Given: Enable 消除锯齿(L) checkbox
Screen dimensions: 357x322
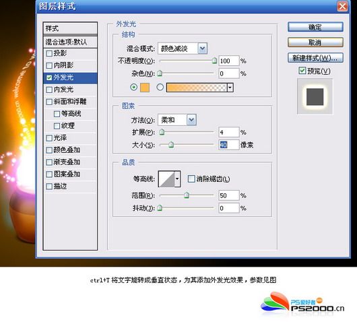Looking at the screenshot, I should point(191,179).
